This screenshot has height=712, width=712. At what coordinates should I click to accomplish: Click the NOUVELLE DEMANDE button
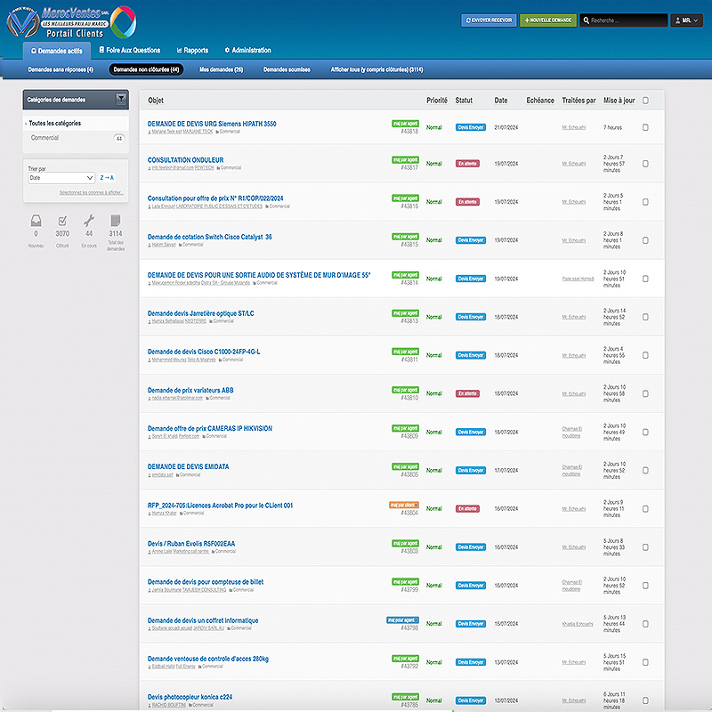tap(547, 20)
